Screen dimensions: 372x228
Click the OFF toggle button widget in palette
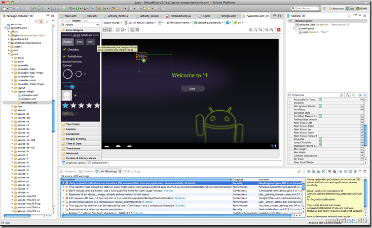(90, 42)
